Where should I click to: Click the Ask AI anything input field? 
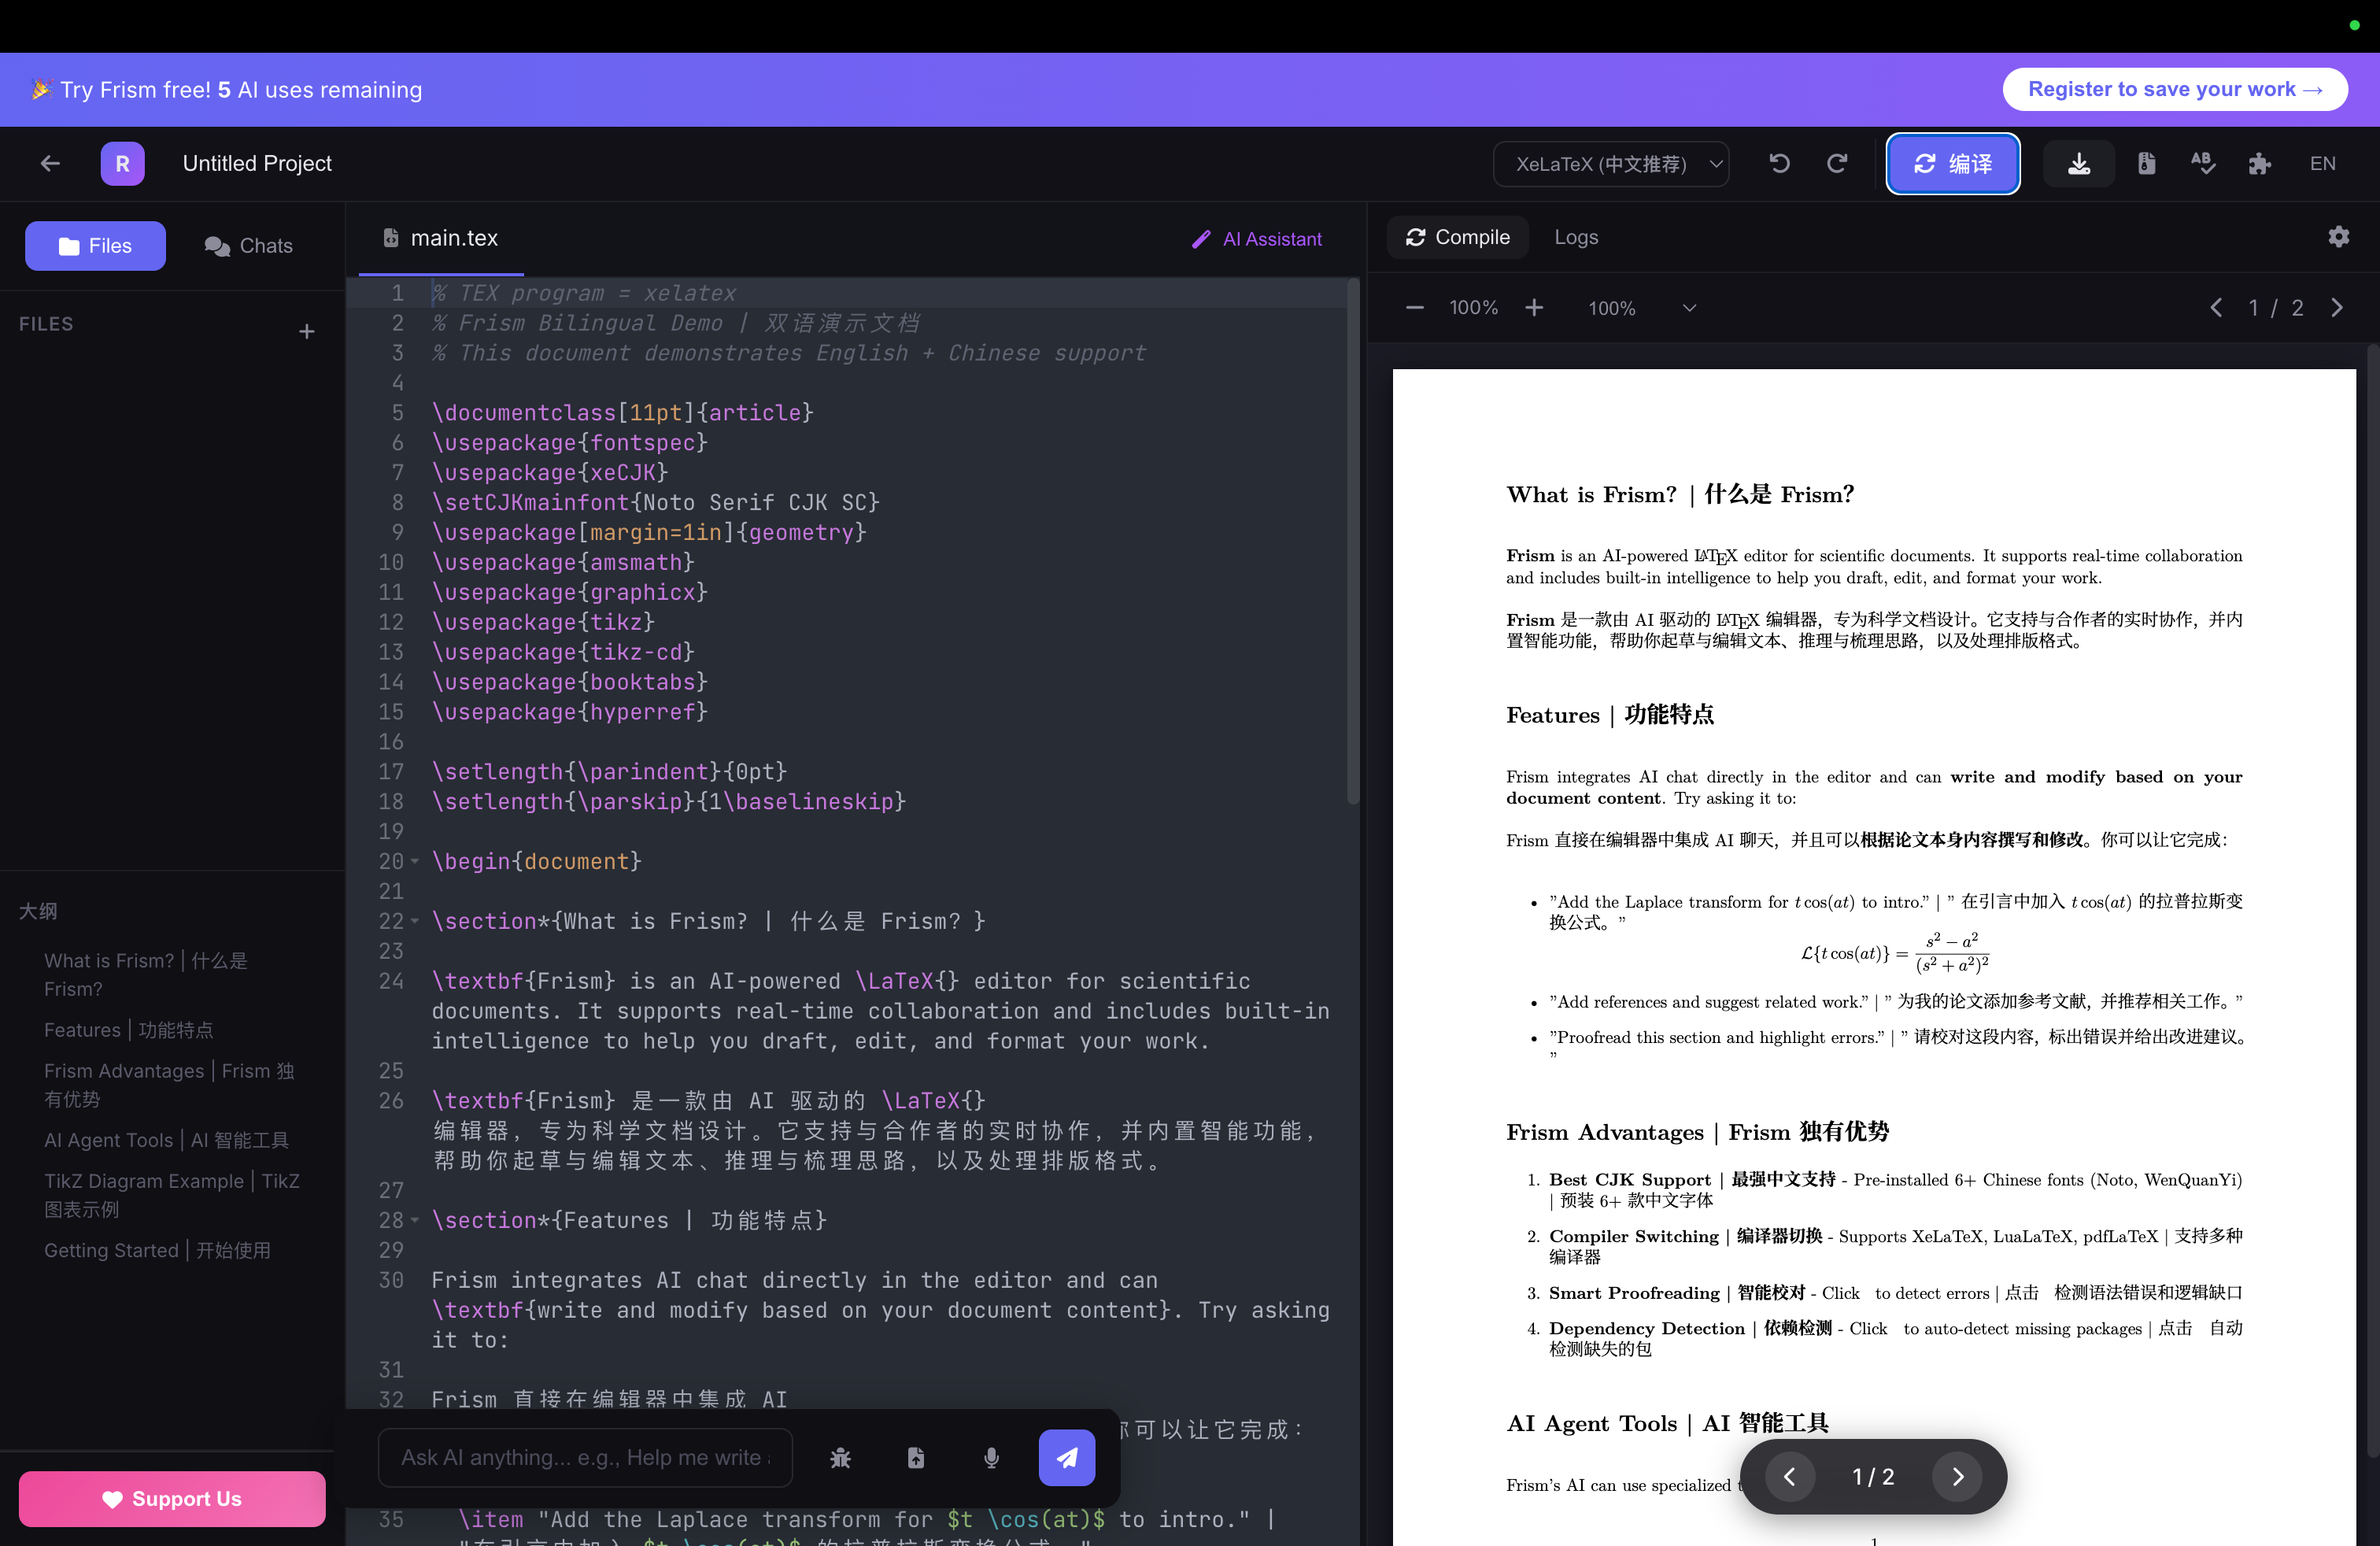point(585,1458)
